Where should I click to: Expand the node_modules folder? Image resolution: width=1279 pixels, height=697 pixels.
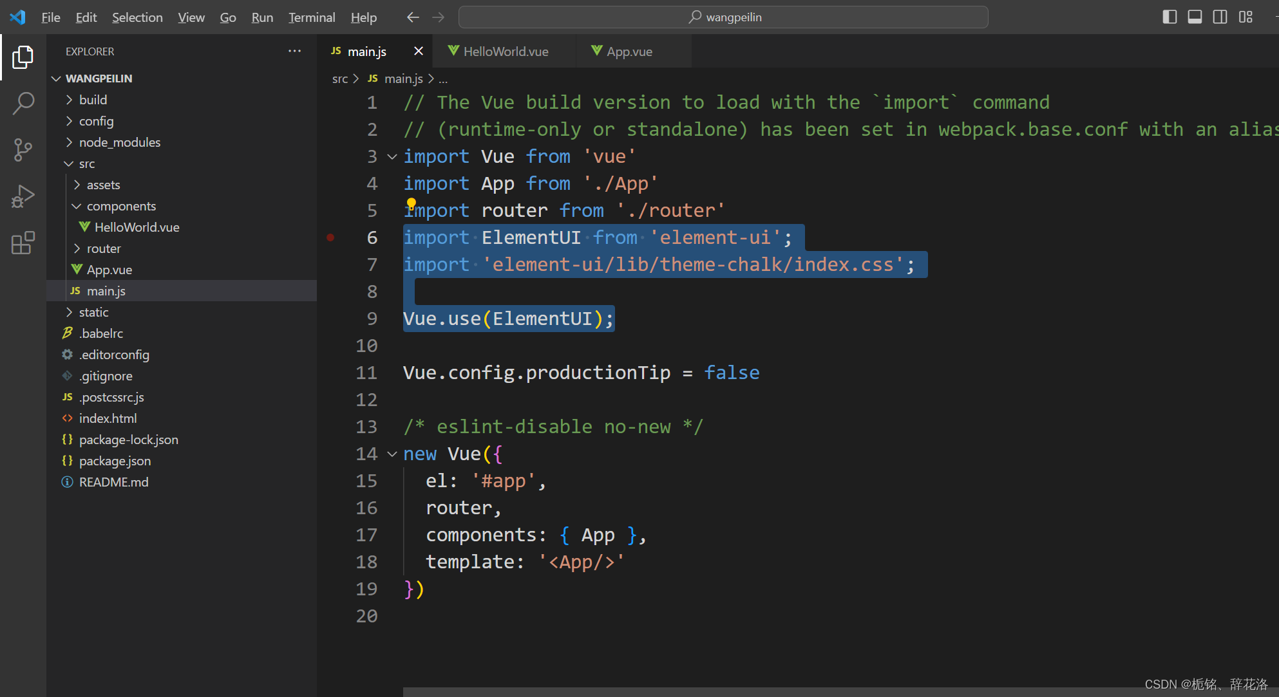[119, 142]
